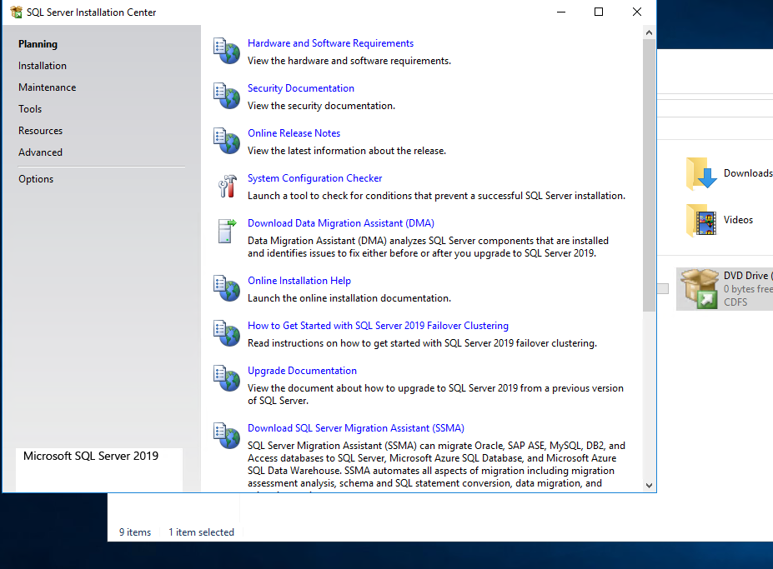Click the CDFS label under DVD Drive

coord(735,302)
